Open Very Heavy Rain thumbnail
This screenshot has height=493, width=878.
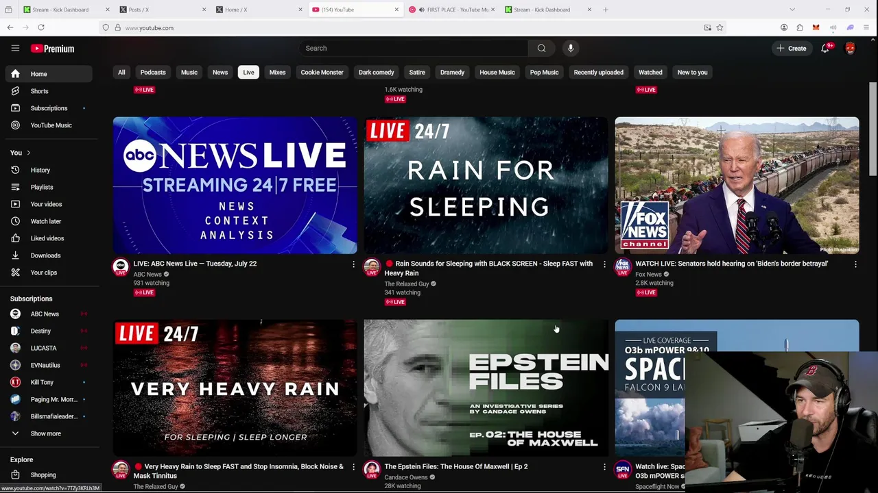tap(235, 388)
